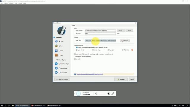This screenshot has width=190, height=107.
Task: Select the *.zip publish format radio
Action: pyautogui.click(x=59, y=46)
